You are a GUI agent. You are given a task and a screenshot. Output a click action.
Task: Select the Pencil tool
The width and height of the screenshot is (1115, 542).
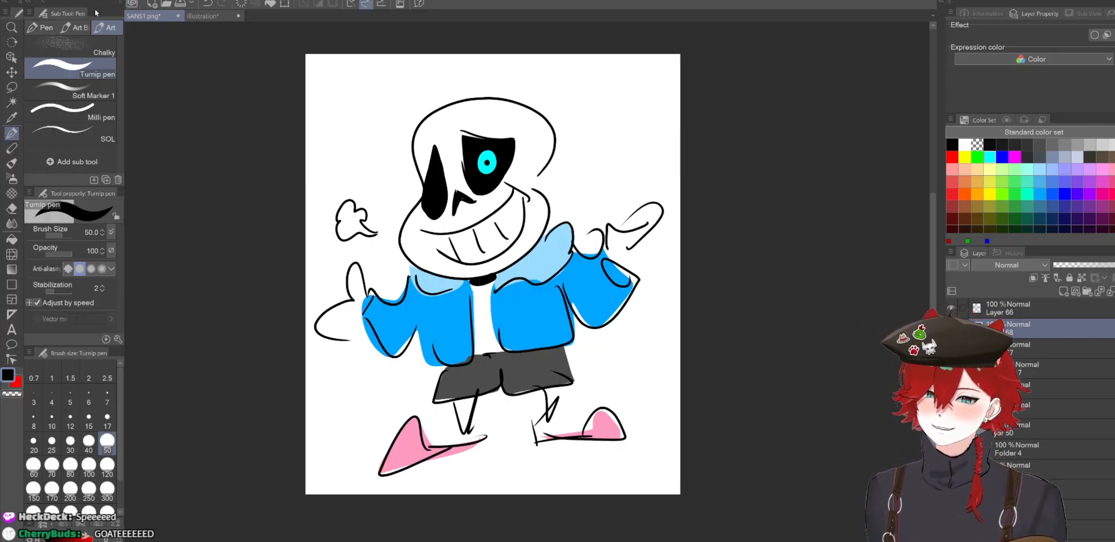[x=12, y=148]
